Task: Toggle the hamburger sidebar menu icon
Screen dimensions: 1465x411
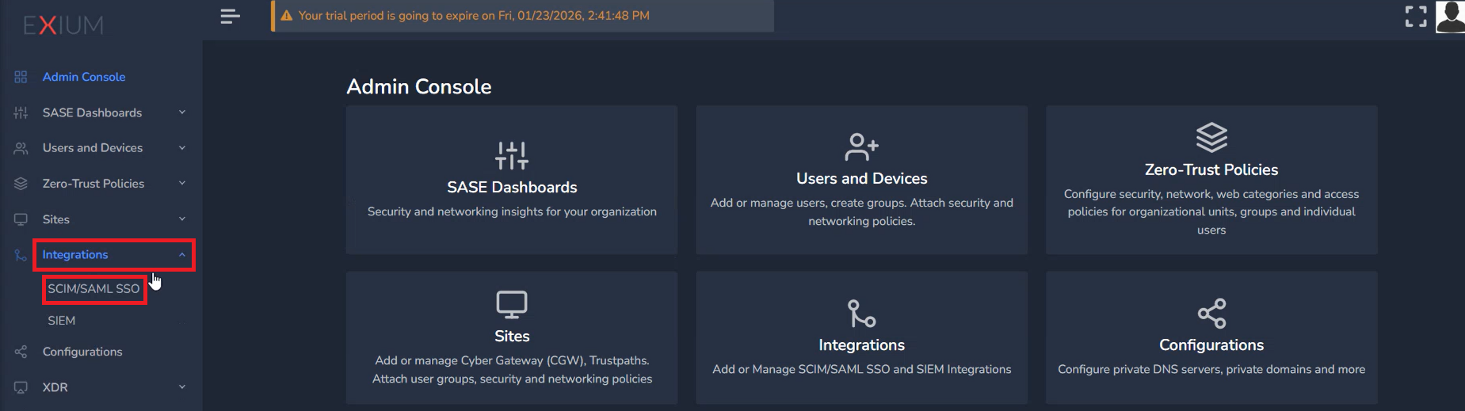Action: pos(230,16)
